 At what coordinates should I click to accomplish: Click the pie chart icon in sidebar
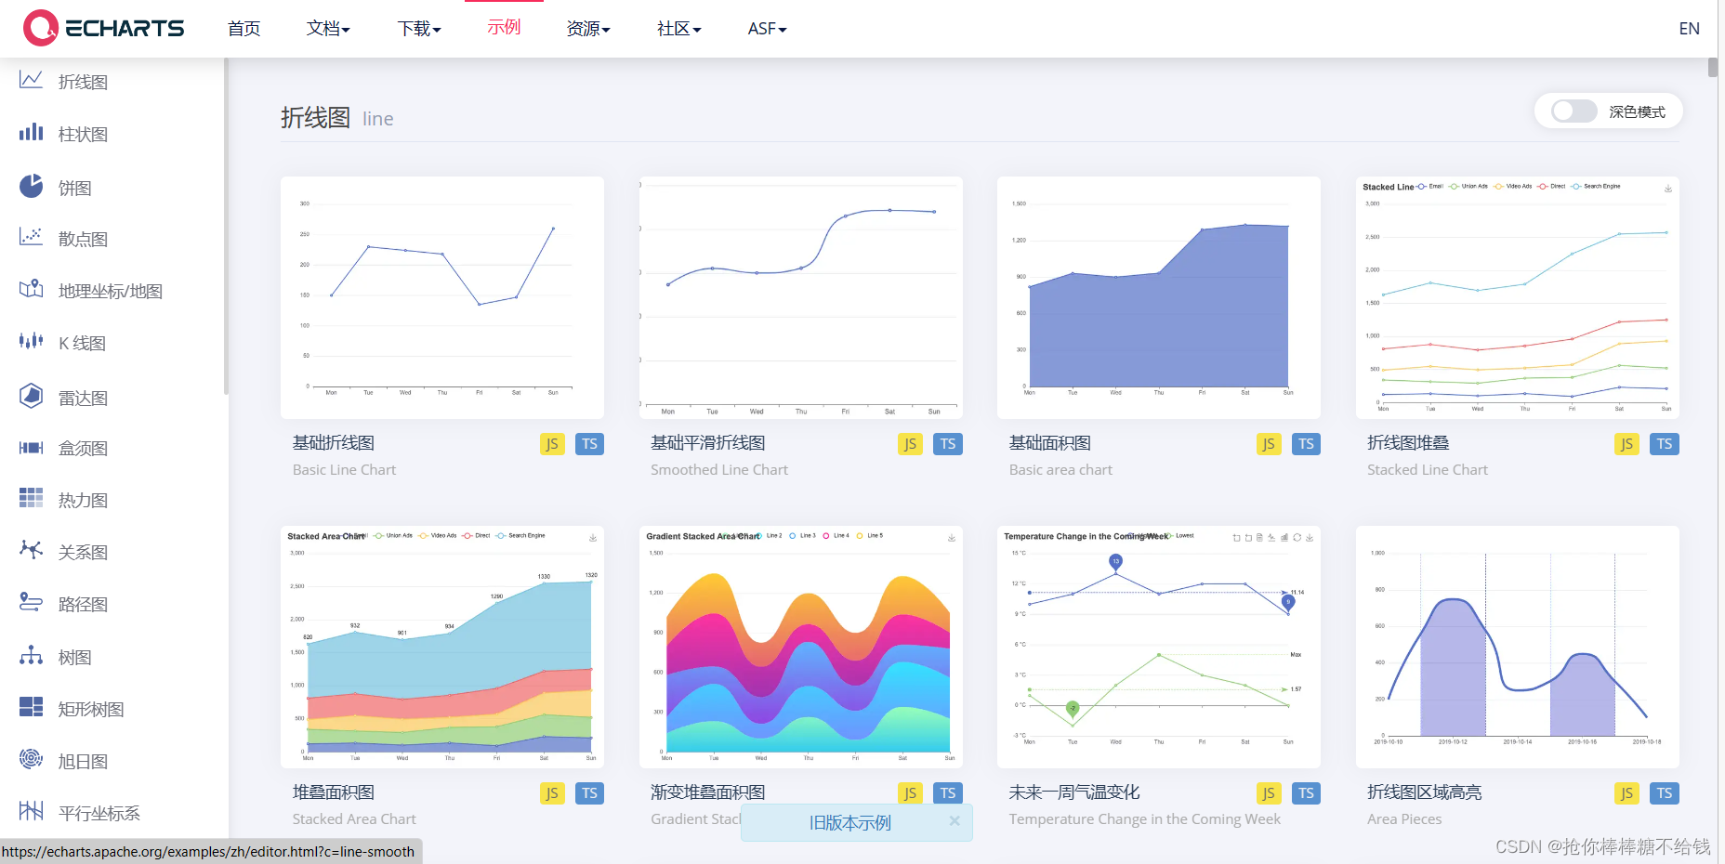32,186
